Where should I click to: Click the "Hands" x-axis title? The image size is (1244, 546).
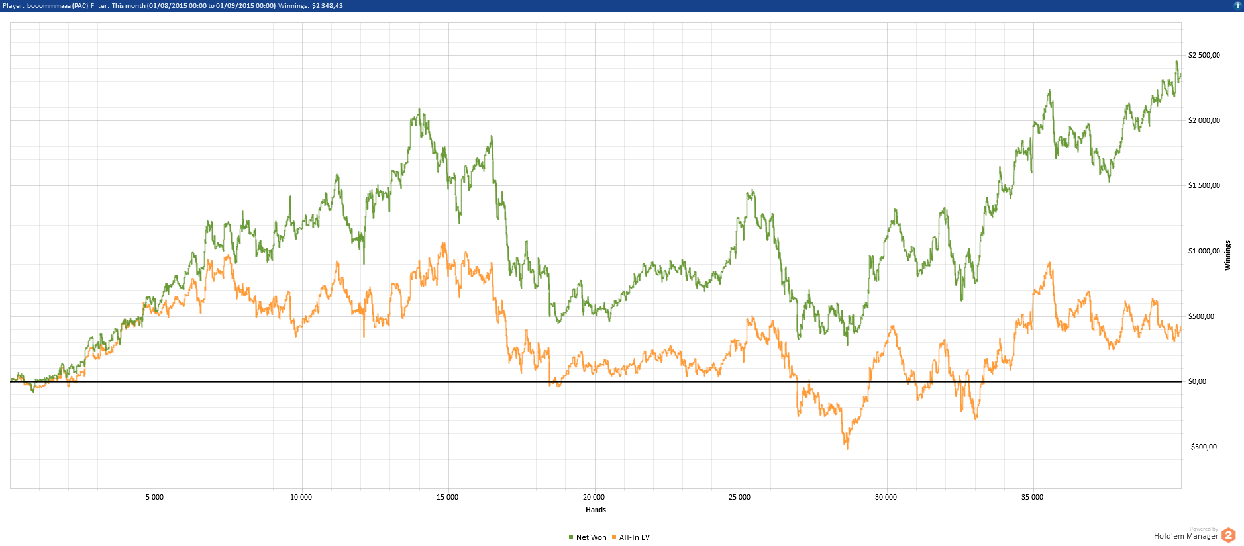pos(596,510)
